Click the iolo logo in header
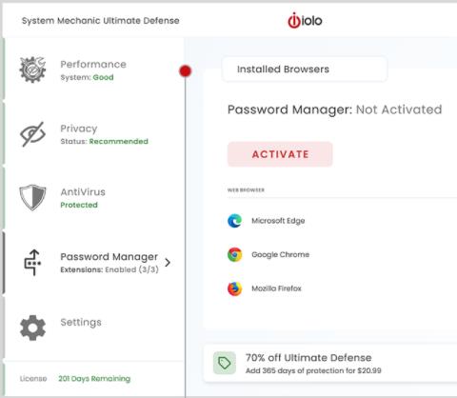This screenshot has height=398, width=457. coord(305,20)
